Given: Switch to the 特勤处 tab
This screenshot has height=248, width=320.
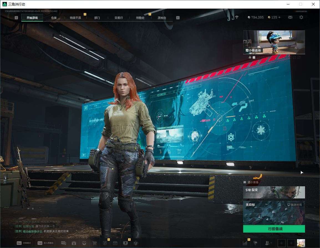Looking at the screenshot, I should pos(140,18).
